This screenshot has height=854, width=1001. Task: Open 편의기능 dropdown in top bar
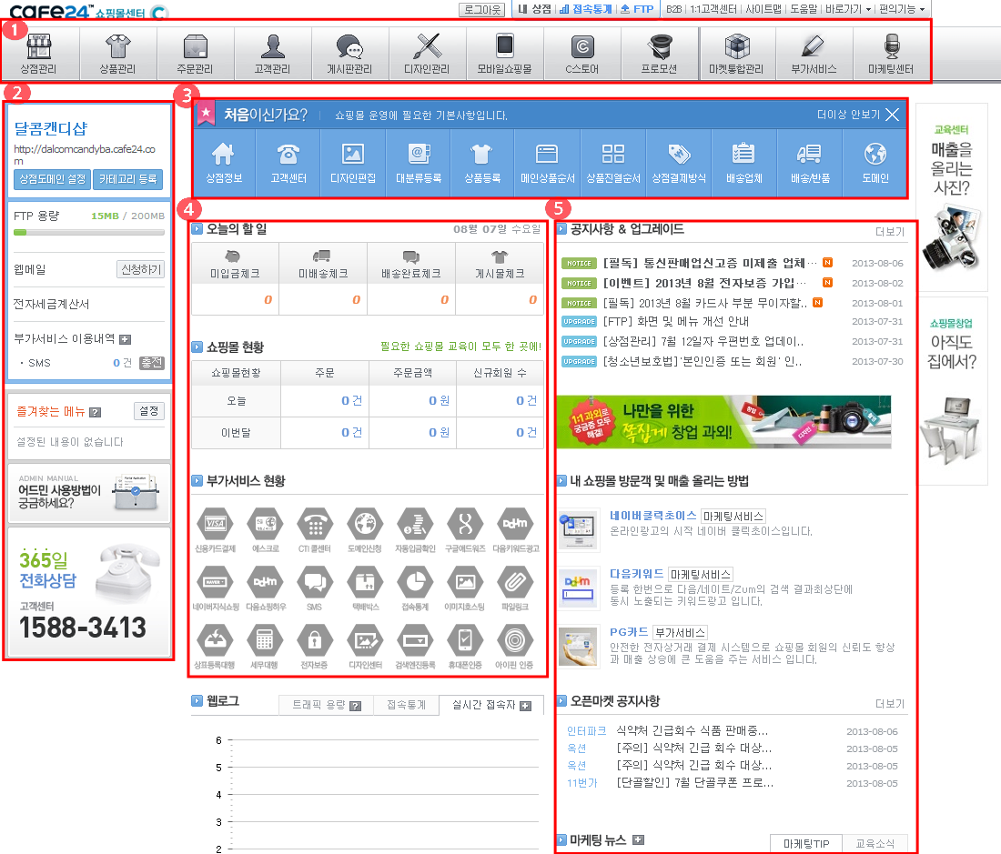pos(902,9)
